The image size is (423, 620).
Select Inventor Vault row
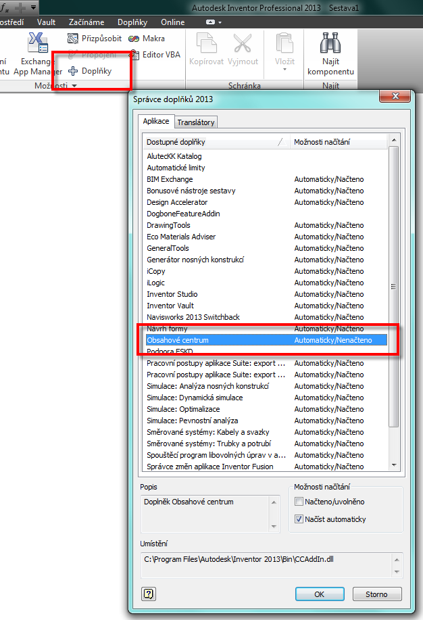(x=266, y=306)
